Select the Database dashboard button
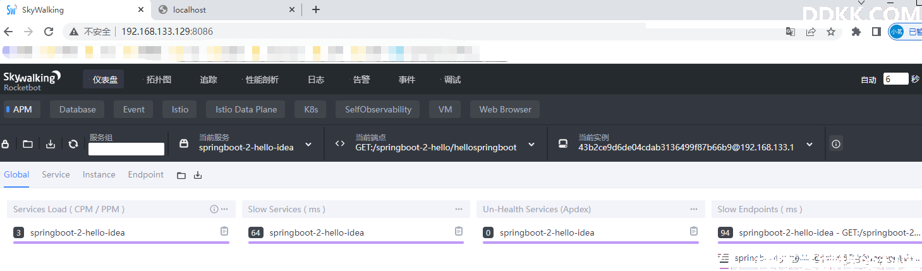This screenshot has height=271, width=922. [x=78, y=109]
